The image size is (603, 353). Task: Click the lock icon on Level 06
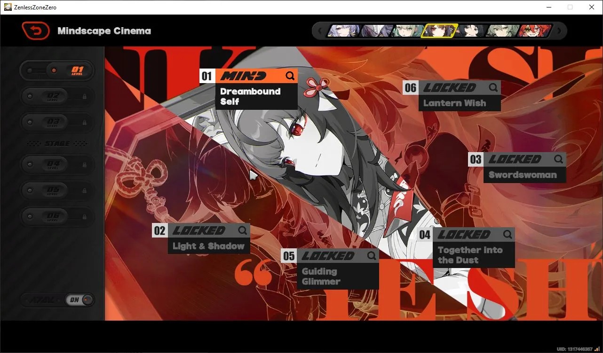coord(85,216)
